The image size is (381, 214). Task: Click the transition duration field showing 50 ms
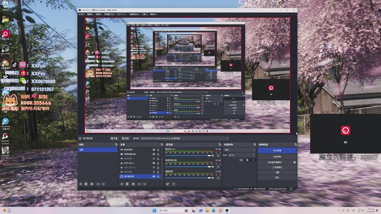[240, 155]
